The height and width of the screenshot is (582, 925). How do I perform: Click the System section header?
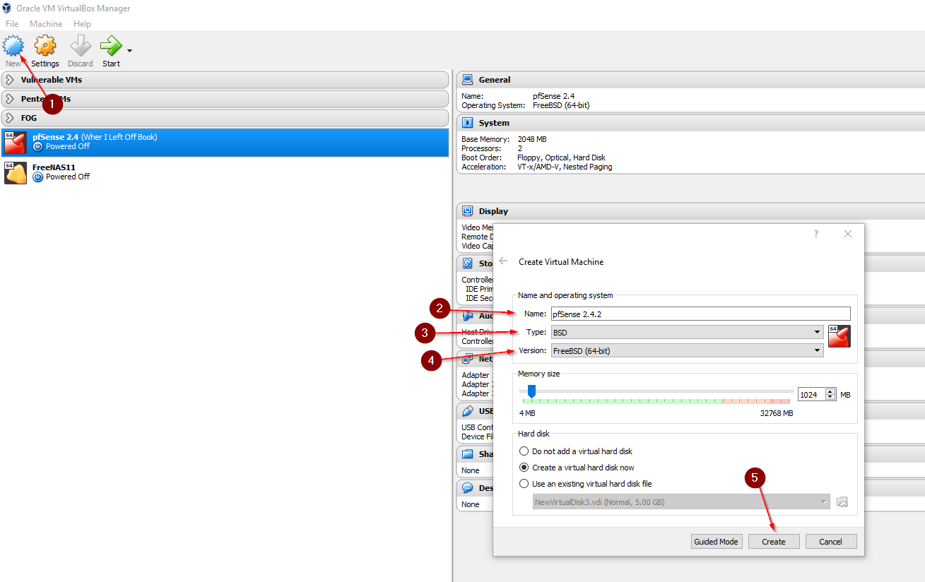pos(690,123)
